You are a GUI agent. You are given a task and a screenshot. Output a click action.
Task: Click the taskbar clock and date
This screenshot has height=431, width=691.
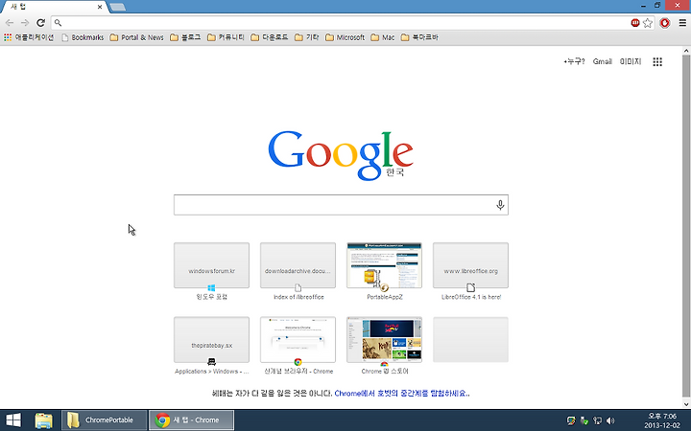point(662,420)
